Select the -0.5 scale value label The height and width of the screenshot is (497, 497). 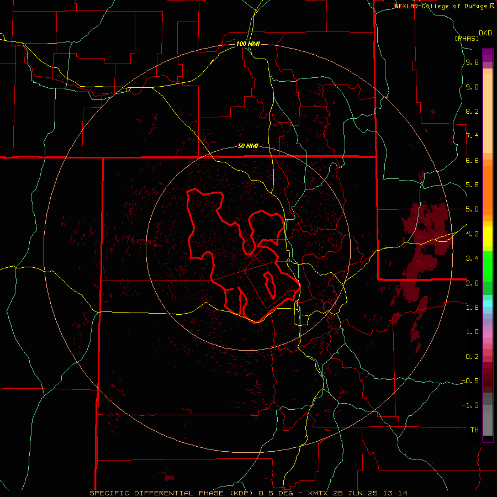[470, 381]
